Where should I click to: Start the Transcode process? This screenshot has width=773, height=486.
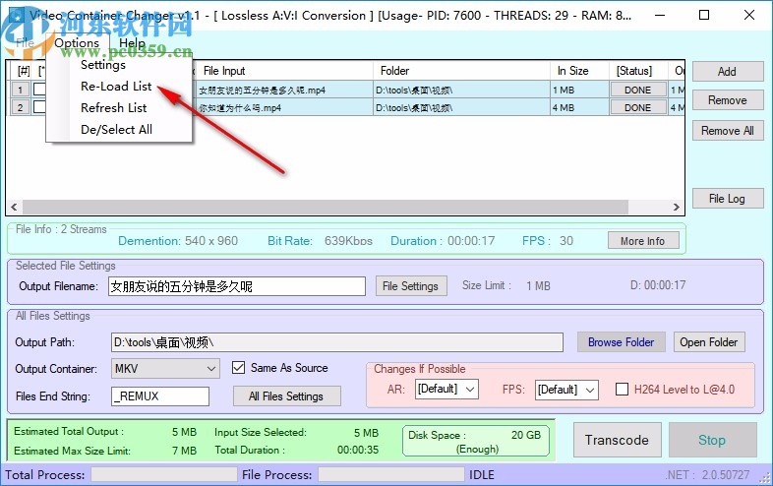(618, 440)
